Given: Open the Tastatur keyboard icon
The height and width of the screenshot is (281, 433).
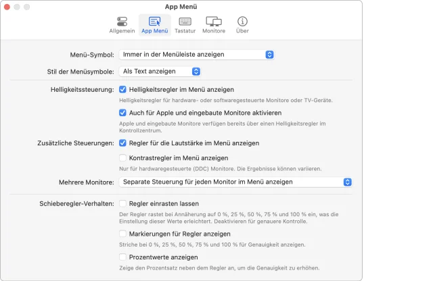Looking at the screenshot, I should (185, 22).
